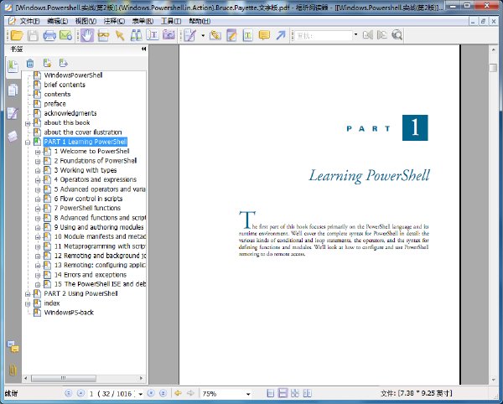Open the 文件(F) menu
Image resolution: width=503 pixels, height=404 pixels.
tap(29, 21)
